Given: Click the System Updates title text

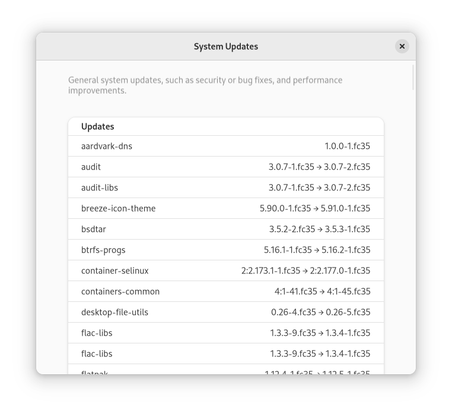Looking at the screenshot, I should [225, 46].
